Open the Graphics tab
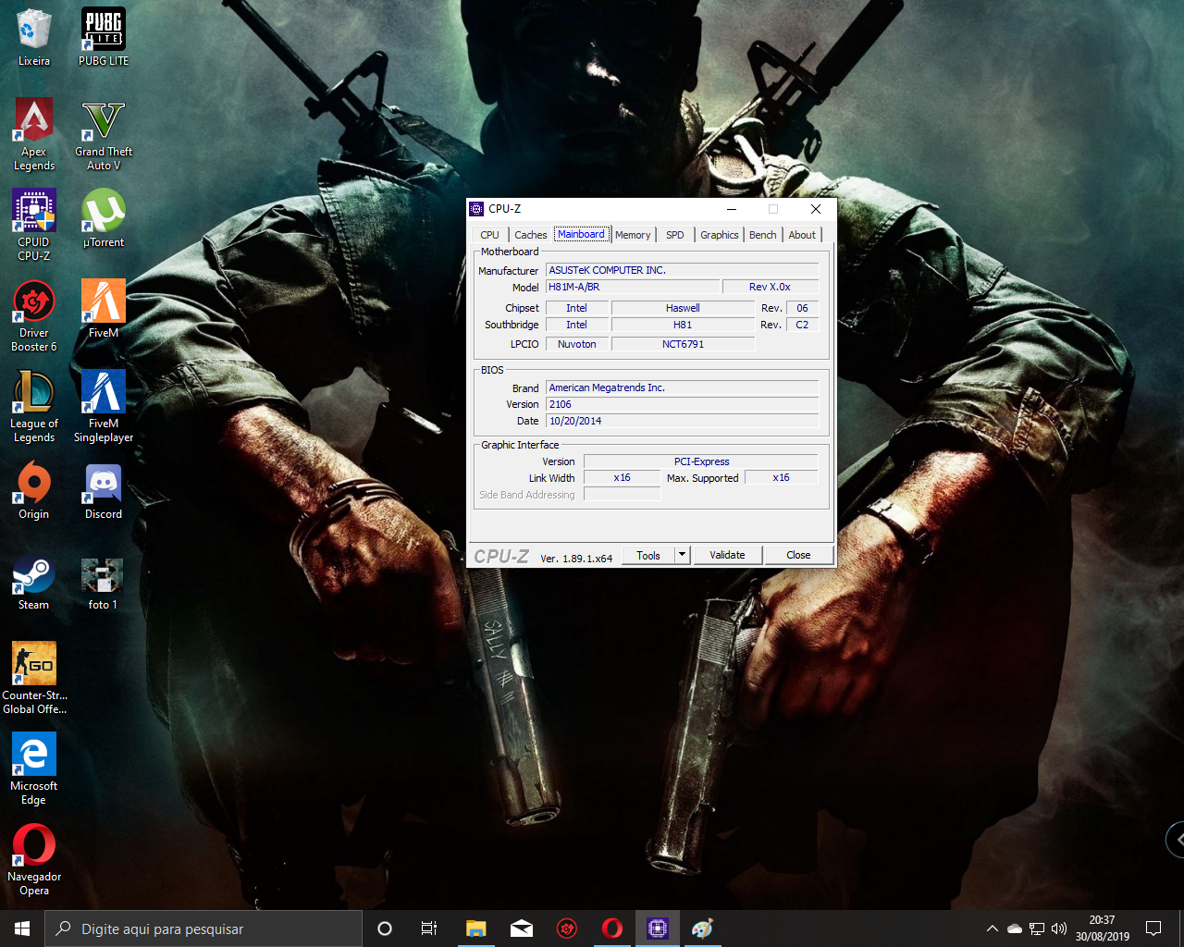Image resolution: width=1184 pixels, height=947 pixels. [719, 235]
